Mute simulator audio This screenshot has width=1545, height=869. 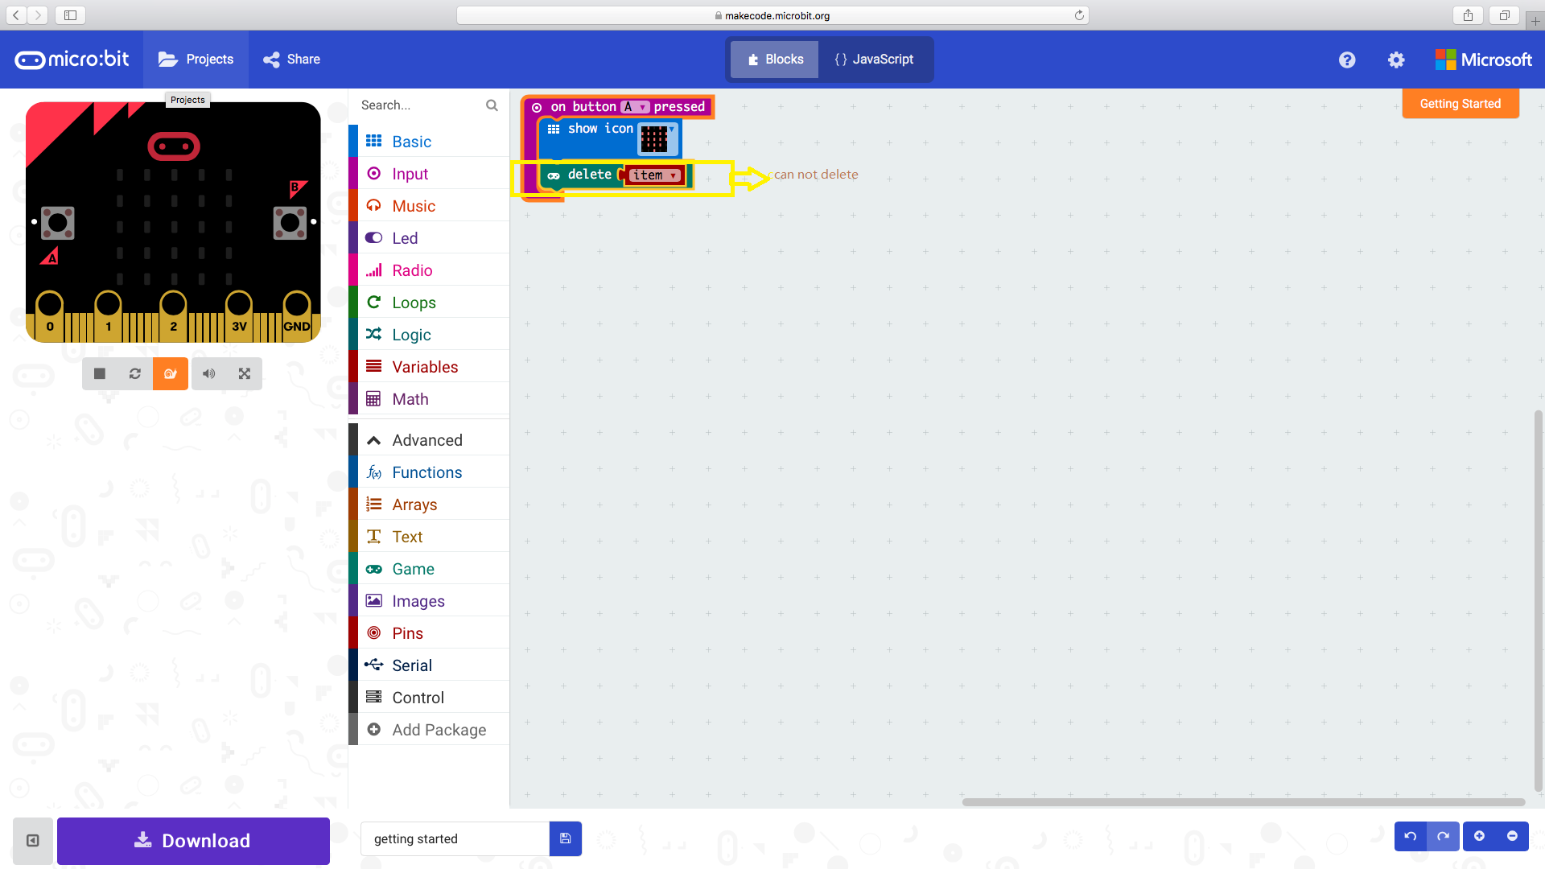pyautogui.click(x=209, y=373)
